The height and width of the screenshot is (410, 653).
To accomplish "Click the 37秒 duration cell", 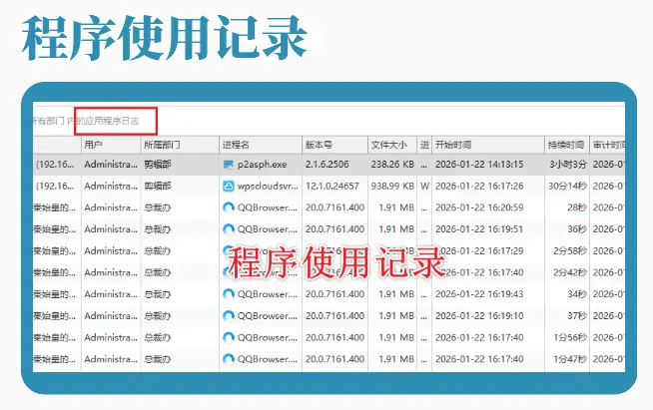I will click(577, 315).
